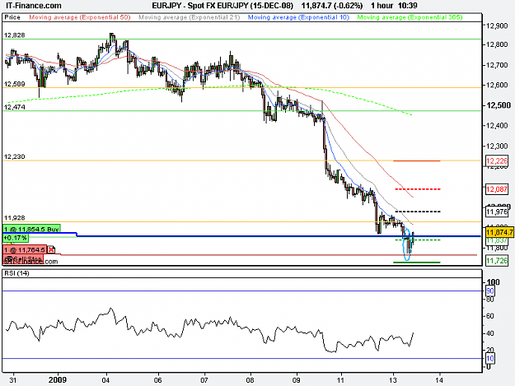This screenshot has height=386, width=515.
Task: Select the RSI lower level 10 tag
Action: (490, 359)
